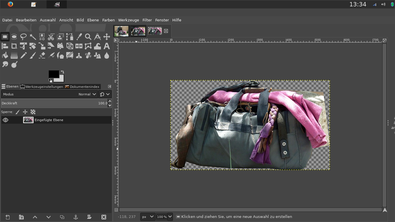Click the black foreground color swatch
Image resolution: width=395 pixels, height=222 pixels.
tap(53, 74)
